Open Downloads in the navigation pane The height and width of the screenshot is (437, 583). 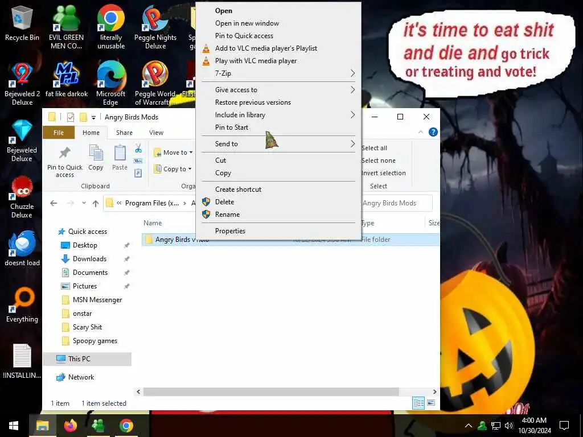pyautogui.click(x=89, y=259)
